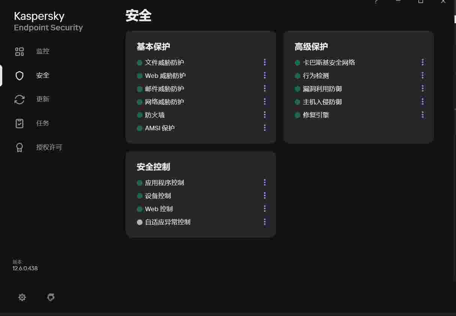Click the 更新 refresh arrows icon
This screenshot has height=316, width=456.
point(19,99)
